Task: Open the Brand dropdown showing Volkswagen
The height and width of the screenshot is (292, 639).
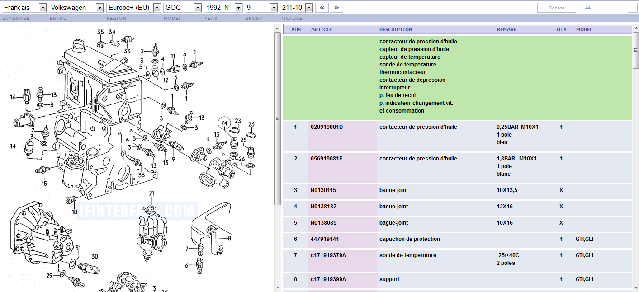Action: point(77,8)
